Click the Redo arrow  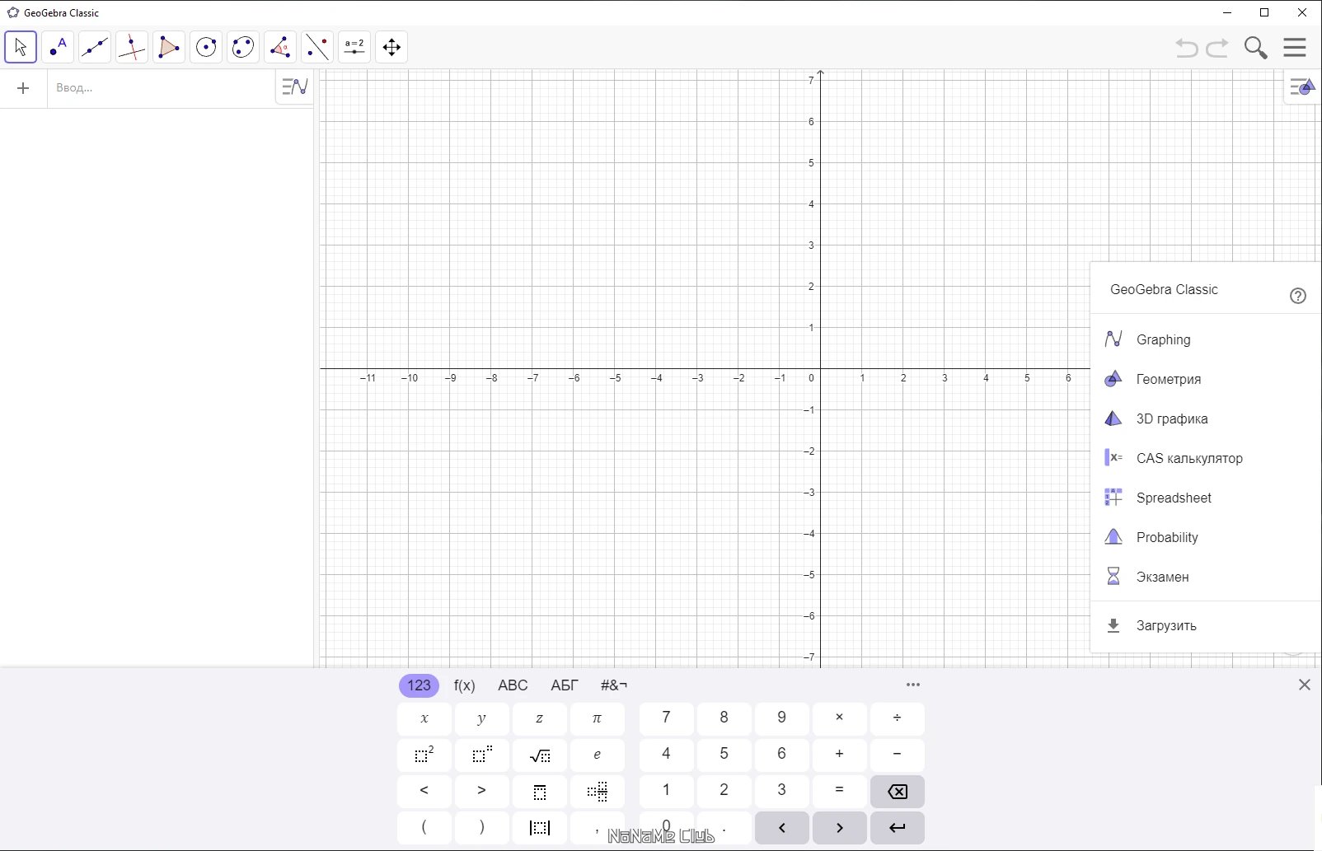pos(1217,48)
